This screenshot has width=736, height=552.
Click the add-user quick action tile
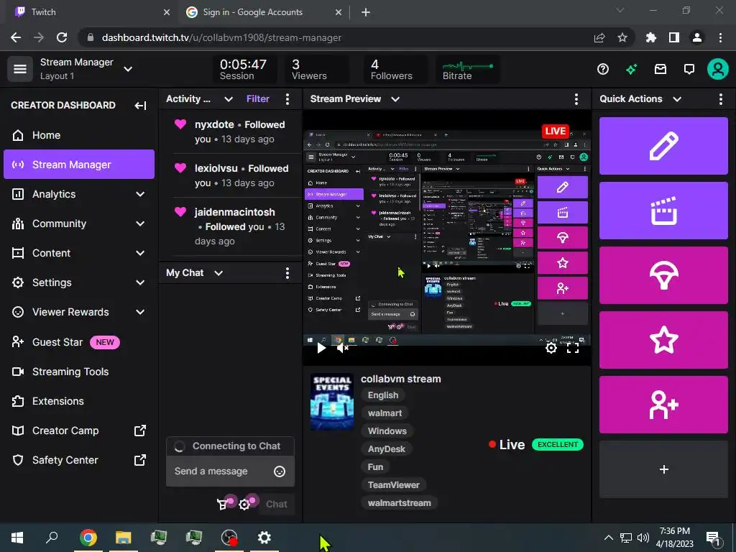[x=663, y=405]
